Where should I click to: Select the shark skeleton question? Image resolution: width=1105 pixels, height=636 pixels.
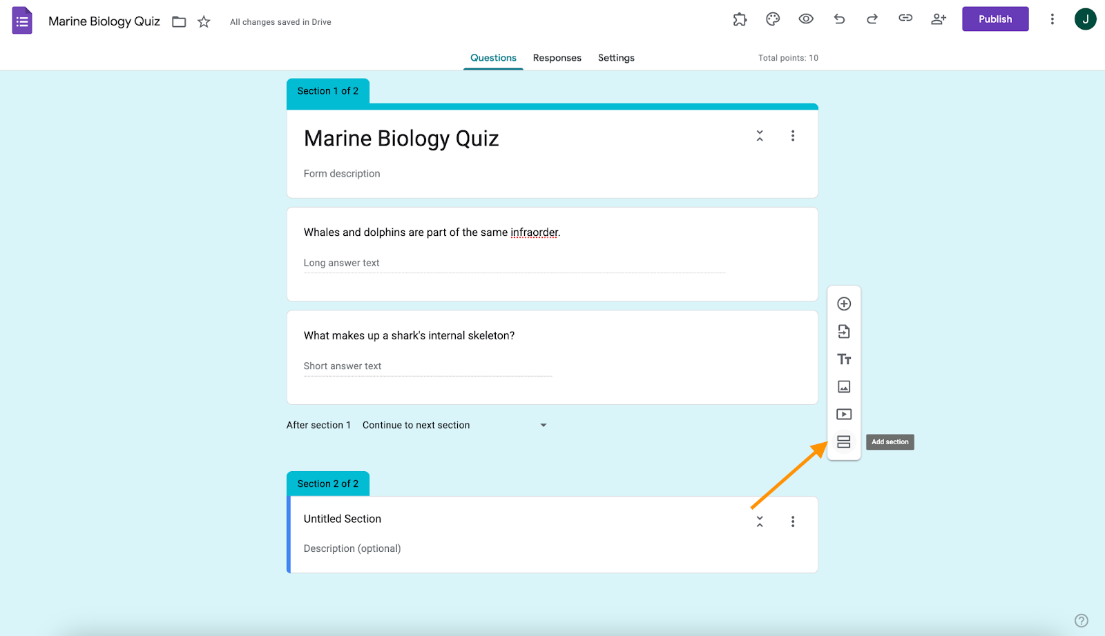(552, 357)
